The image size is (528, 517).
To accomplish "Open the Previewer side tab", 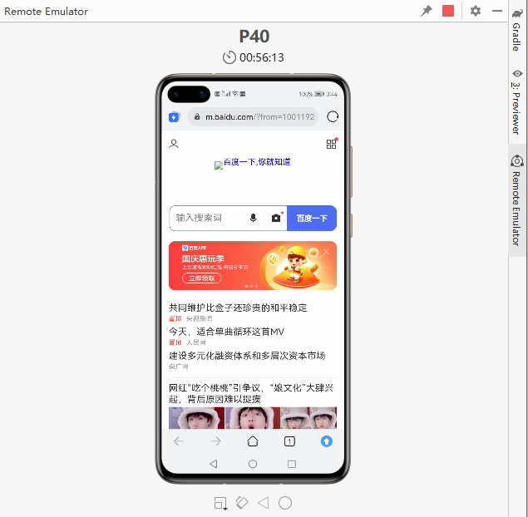I will pos(517,102).
